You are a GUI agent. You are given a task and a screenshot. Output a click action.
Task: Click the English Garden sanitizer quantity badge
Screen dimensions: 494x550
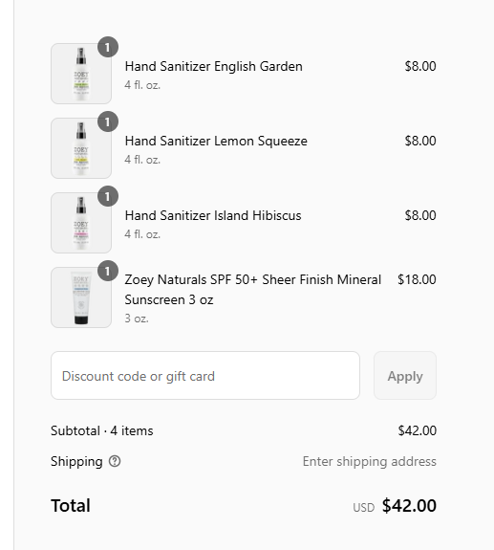coord(108,47)
